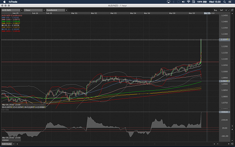The width and height of the screenshot is (235, 147).
Task: Click the Sell button
Action: [x=221, y=10]
